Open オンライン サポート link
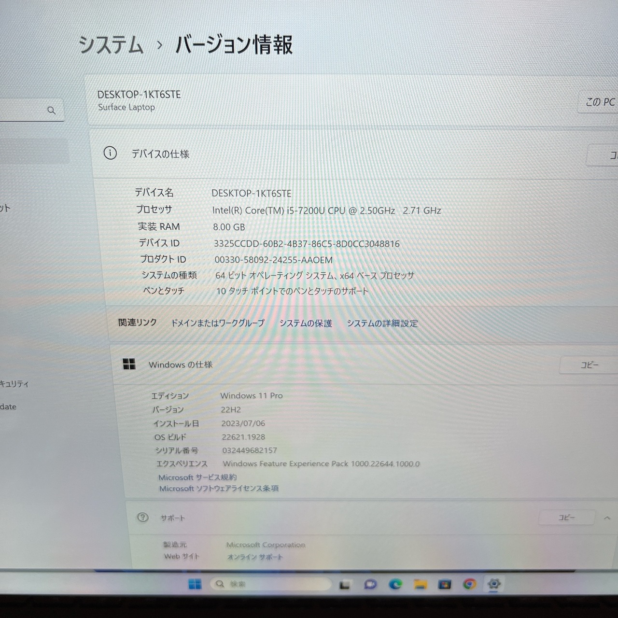618x618 pixels. point(255,557)
